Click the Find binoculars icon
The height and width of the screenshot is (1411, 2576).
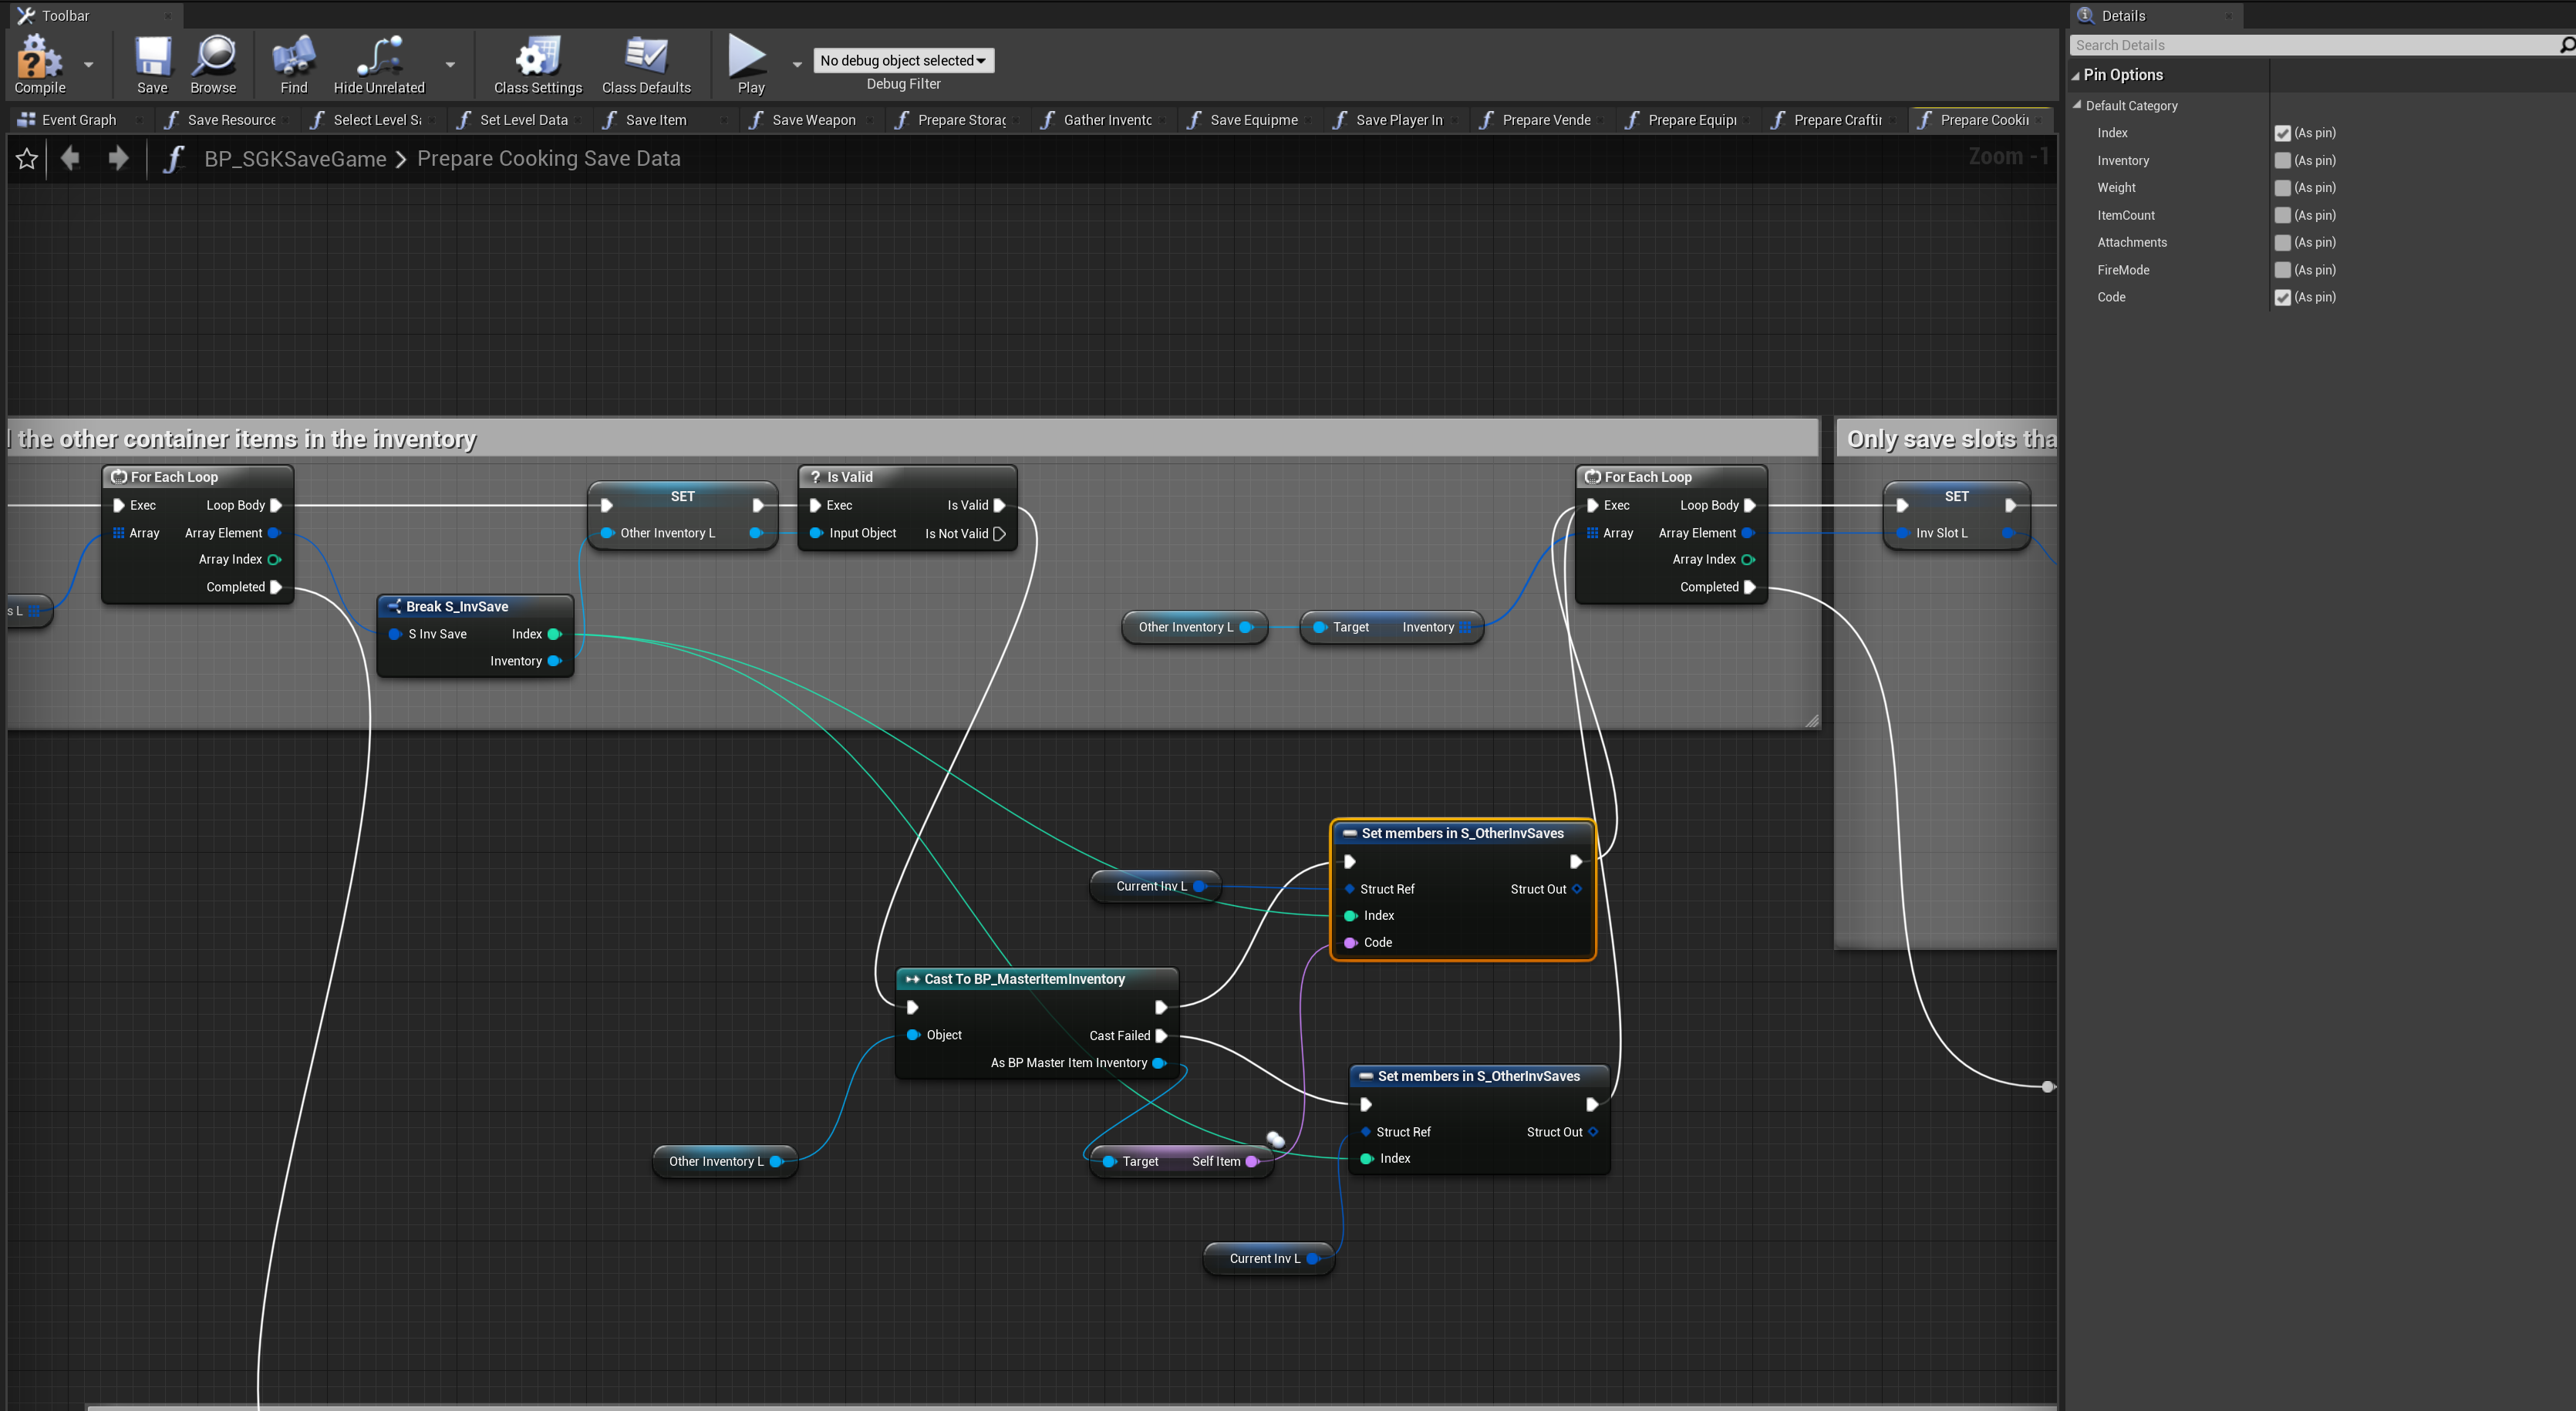(x=293, y=58)
